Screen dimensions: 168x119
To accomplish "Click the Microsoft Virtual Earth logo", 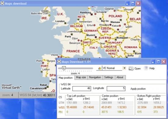I will pyautogui.click(x=12, y=87).
